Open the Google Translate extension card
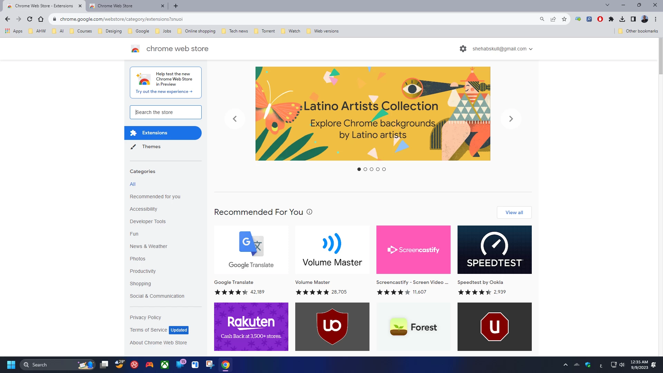663x373 pixels. click(251, 261)
